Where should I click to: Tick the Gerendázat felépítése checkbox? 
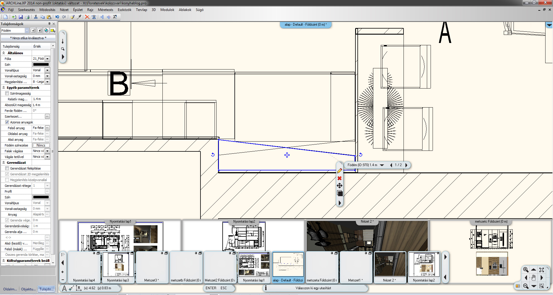tap(7, 168)
